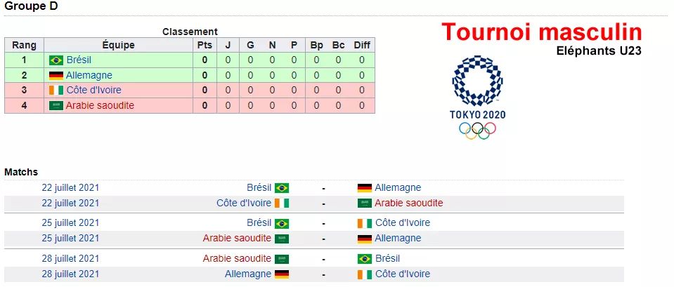Open the last 28 juillet 2021 date link
Screen dimensions: 674x287
[x=70, y=274]
